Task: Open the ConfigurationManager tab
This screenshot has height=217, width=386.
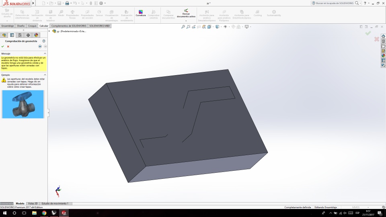Action: [20, 35]
